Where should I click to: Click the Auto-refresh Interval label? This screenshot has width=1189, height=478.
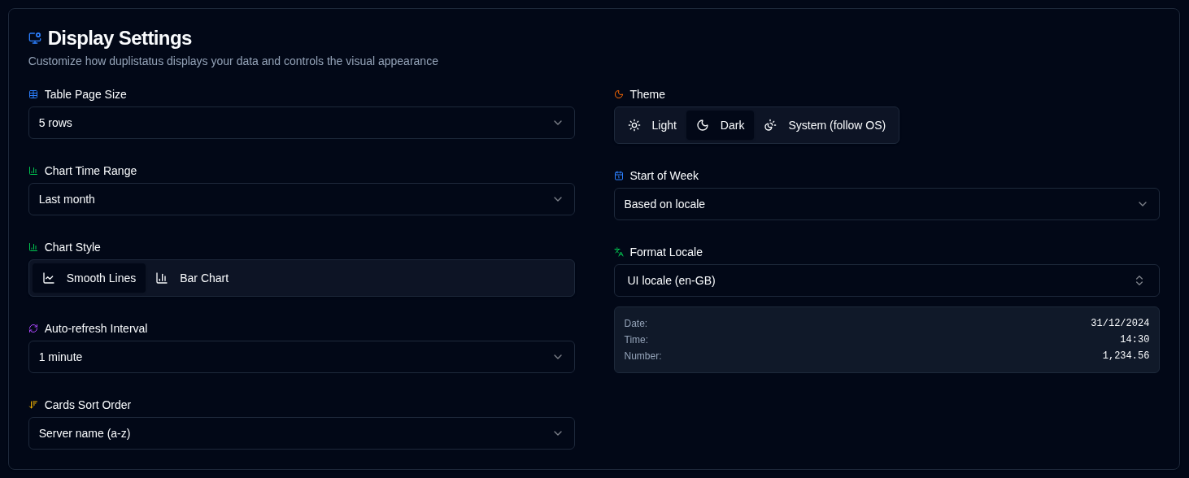pos(96,328)
